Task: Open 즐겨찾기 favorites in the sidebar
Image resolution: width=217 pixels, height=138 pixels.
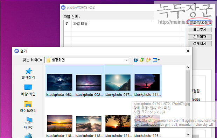Action: tap(28, 73)
